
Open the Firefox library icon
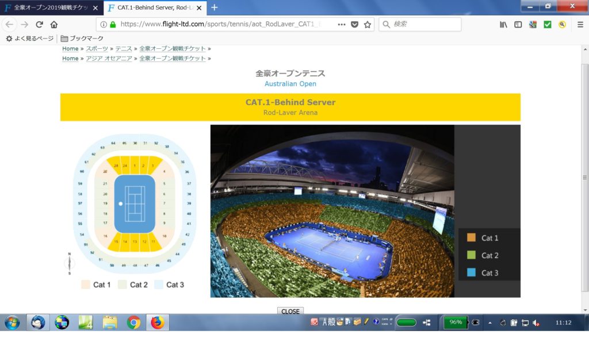pos(504,25)
